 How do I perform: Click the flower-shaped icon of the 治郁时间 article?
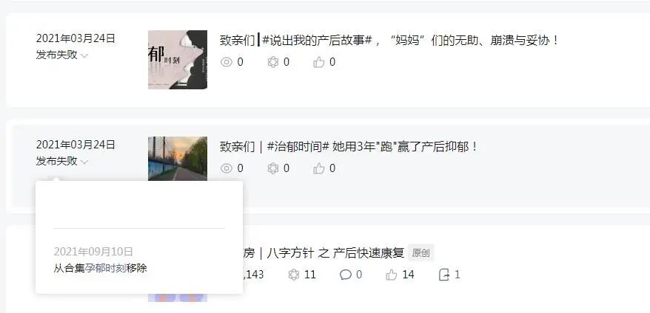272,168
